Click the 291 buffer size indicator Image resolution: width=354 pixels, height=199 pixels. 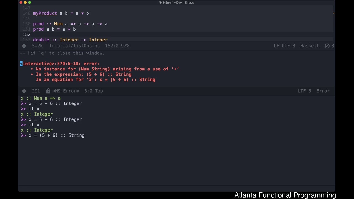(36, 91)
